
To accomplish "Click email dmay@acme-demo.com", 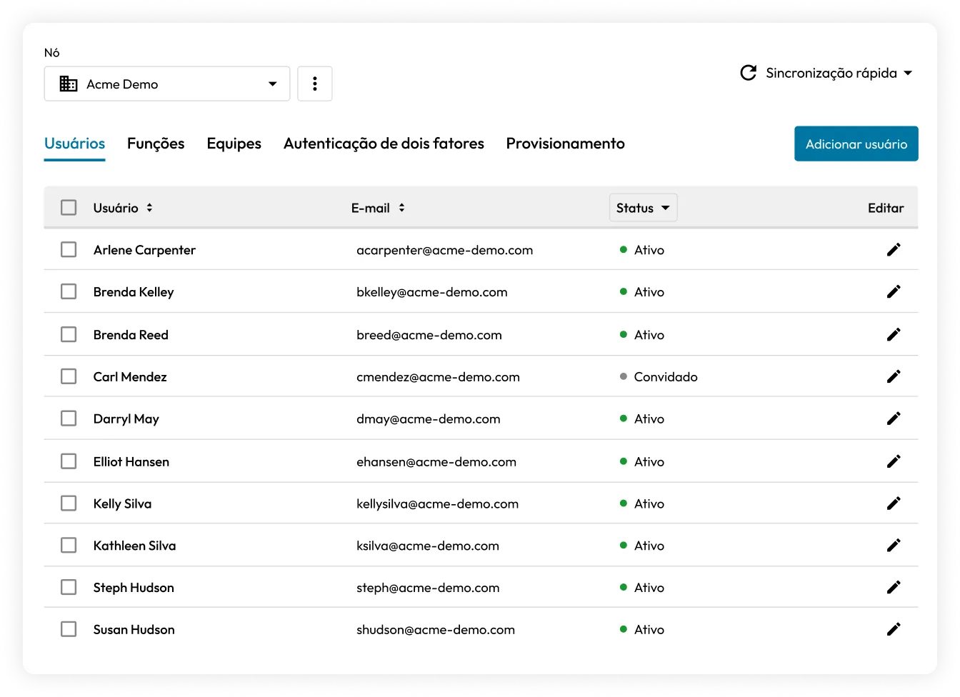I will 429,419.
